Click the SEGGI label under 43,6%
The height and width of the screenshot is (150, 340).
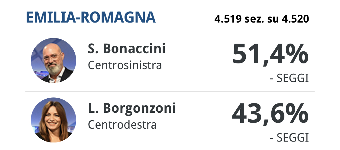(x=293, y=138)
